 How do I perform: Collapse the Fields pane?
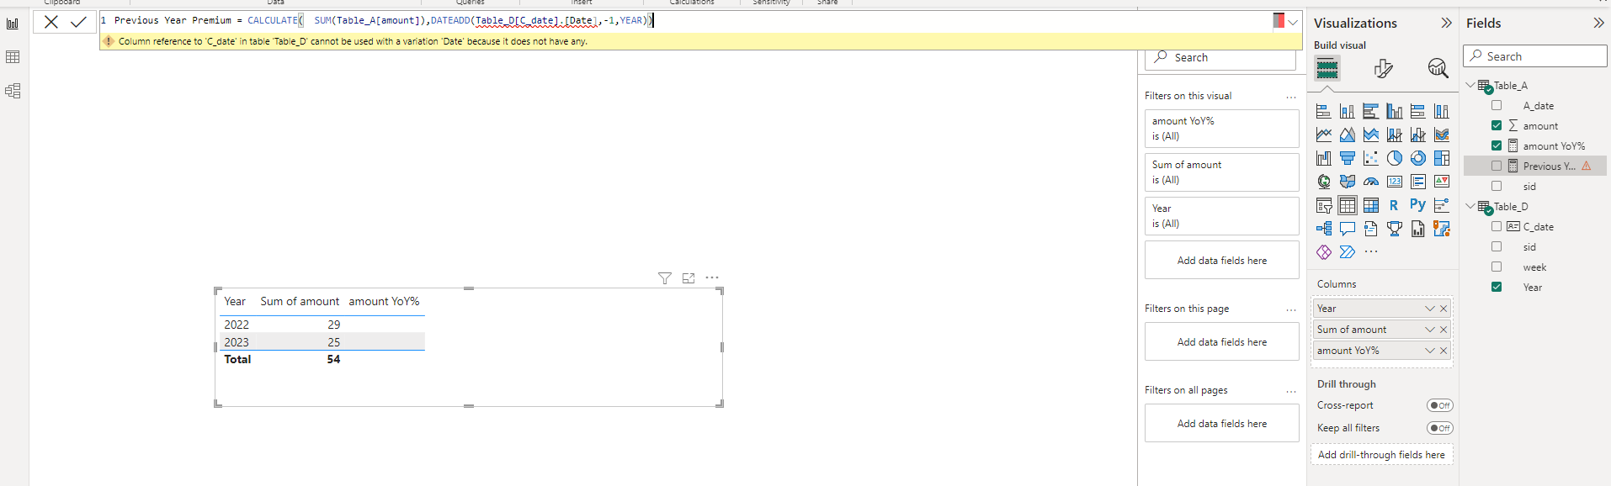coord(1598,24)
